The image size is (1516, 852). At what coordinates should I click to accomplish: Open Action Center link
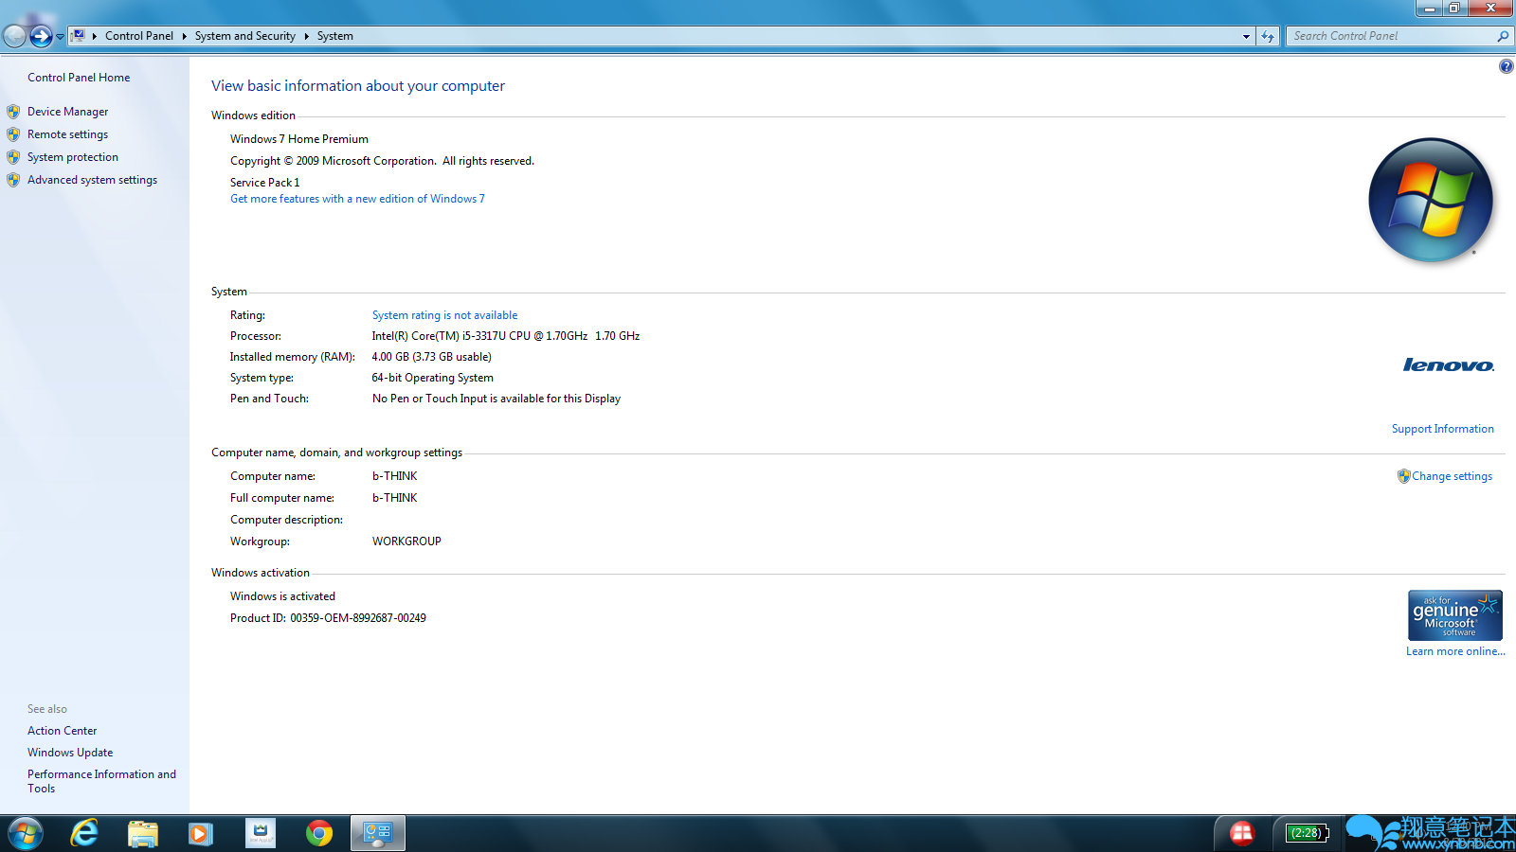[x=62, y=731]
